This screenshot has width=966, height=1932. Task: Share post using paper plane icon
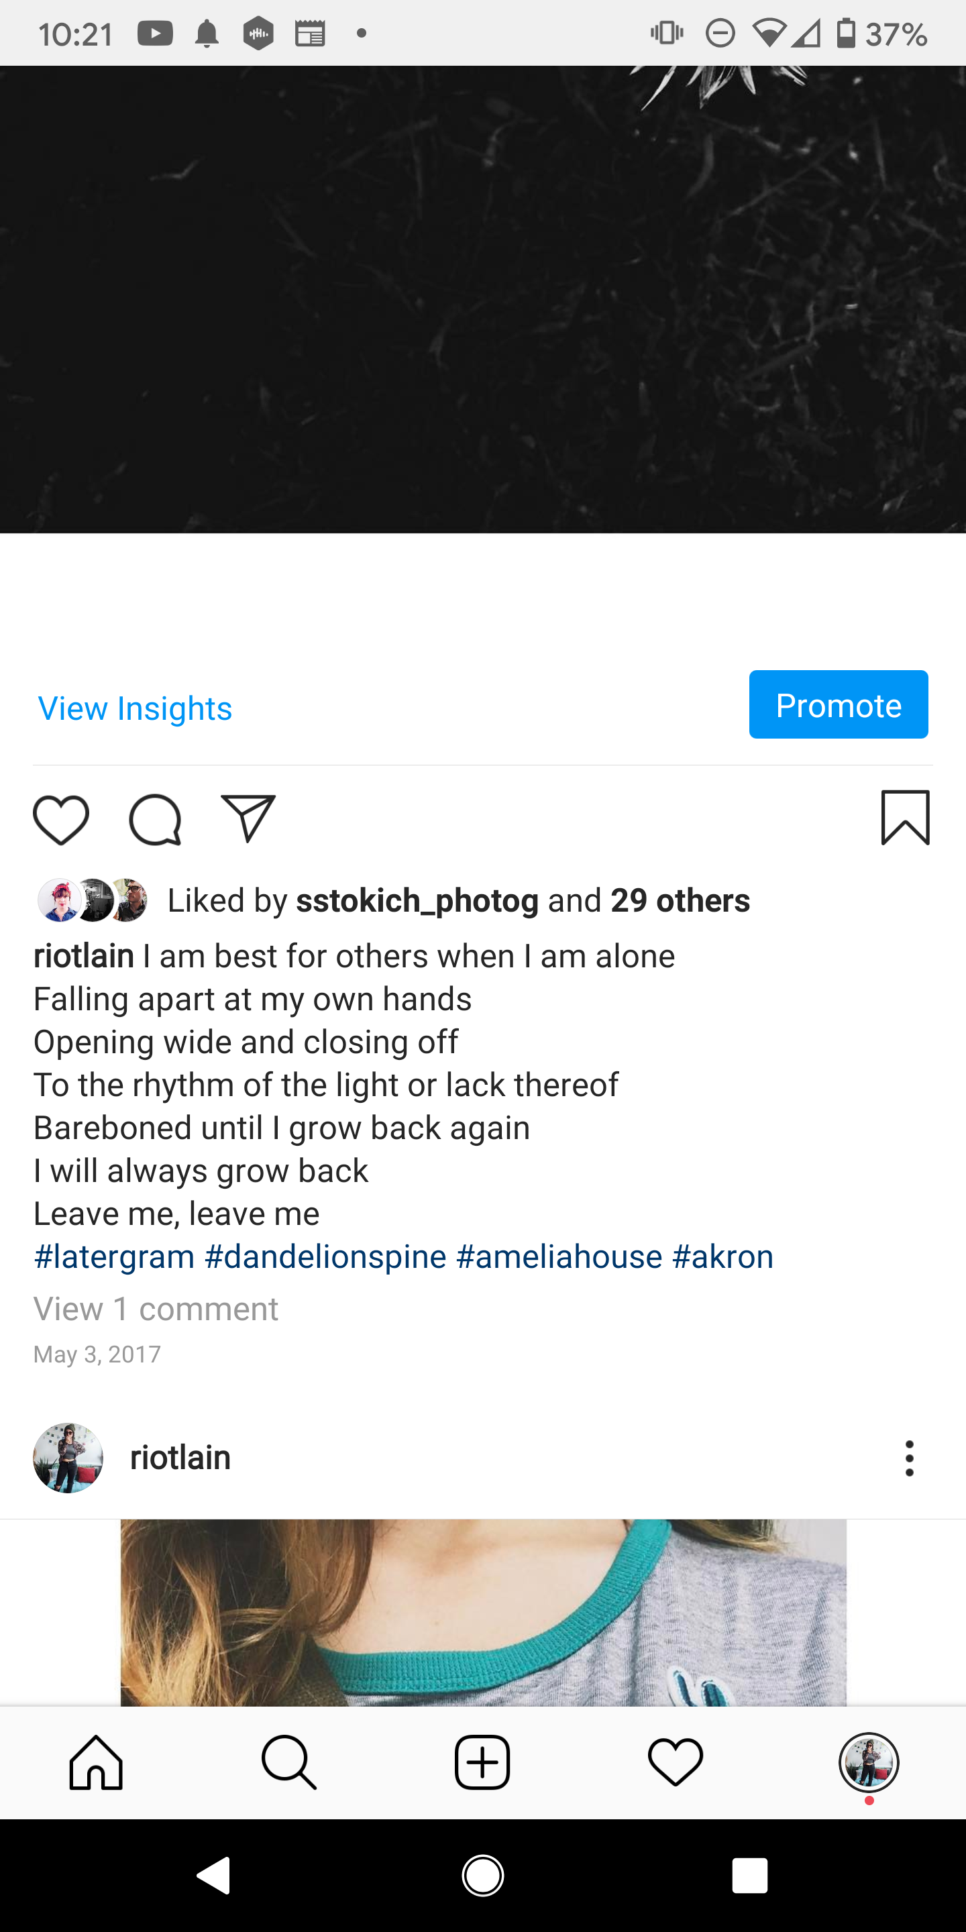coord(248,818)
